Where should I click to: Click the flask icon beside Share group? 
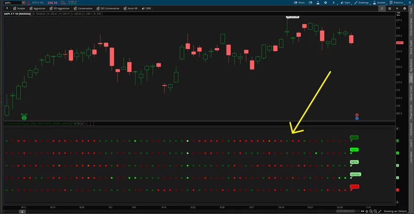click(318, 3)
